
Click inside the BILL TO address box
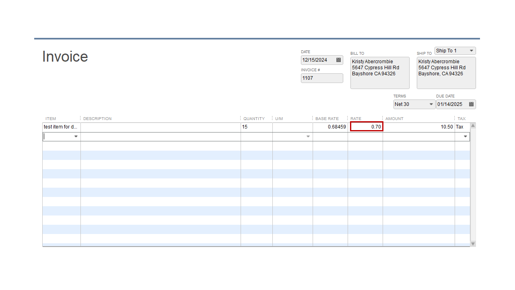(379, 72)
